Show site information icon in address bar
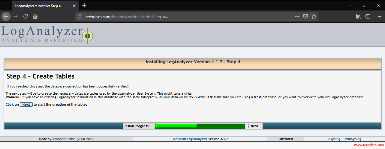The width and height of the screenshot is (385, 149). 80,17
